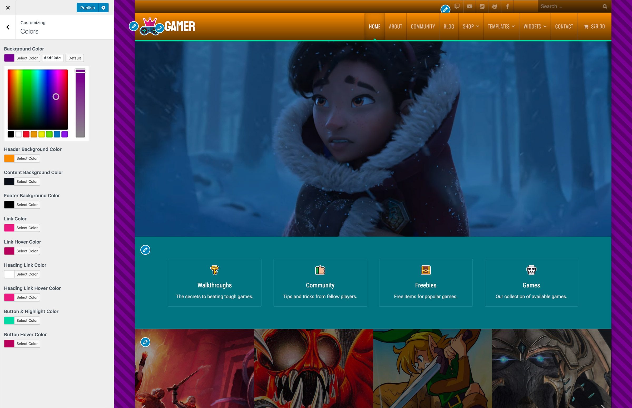
Task: Choose the yellow palette swatch
Action: coord(41,134)
